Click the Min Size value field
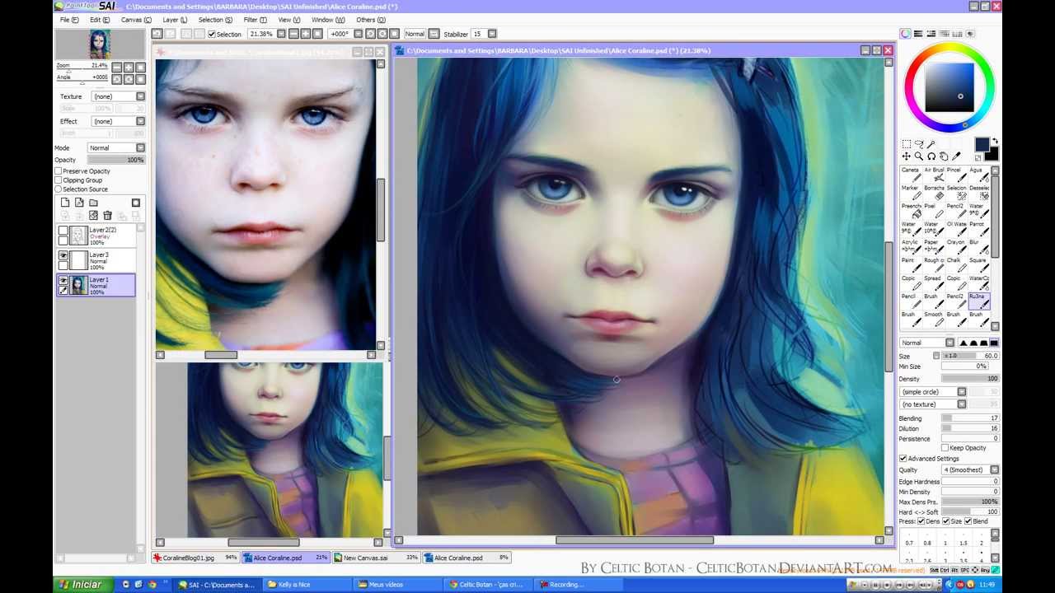 (x=964, y=367)
